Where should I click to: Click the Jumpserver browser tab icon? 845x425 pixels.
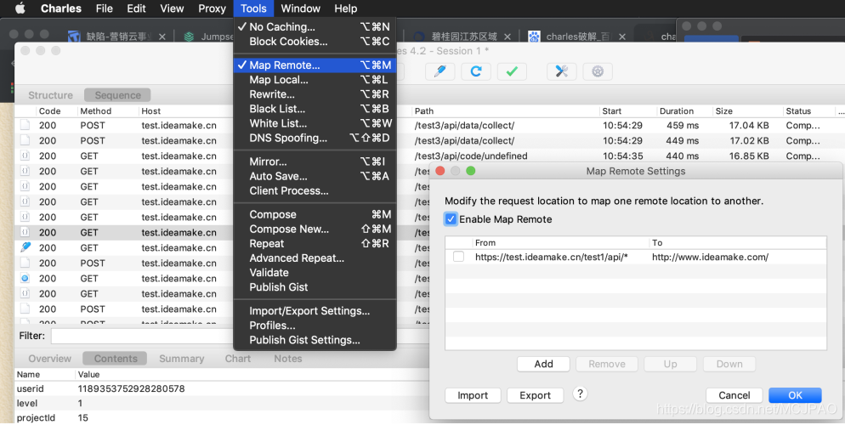pos(190,37)
